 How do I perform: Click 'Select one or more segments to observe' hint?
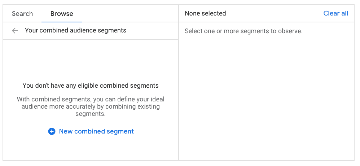243,31
